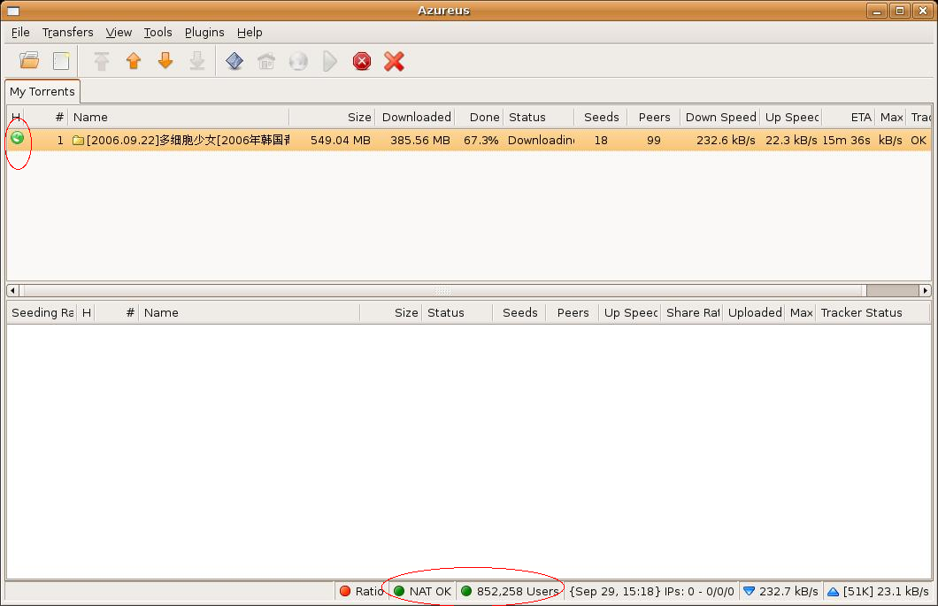Click the red Ratio status indicator

click(345, 591)
